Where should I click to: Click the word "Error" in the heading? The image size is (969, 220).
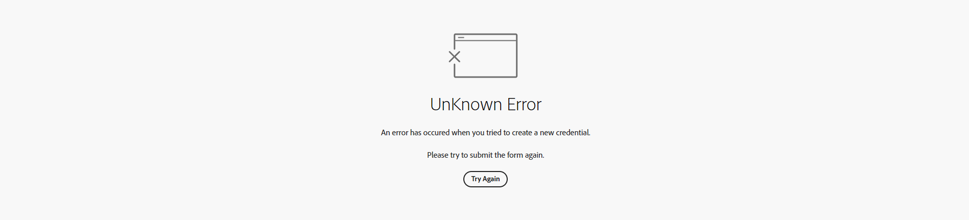(x=524, y=104)
